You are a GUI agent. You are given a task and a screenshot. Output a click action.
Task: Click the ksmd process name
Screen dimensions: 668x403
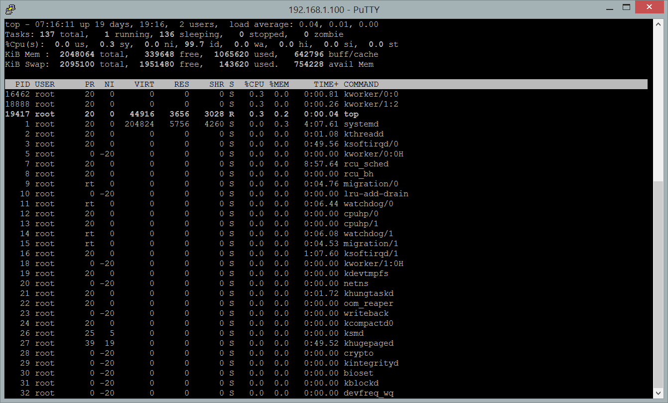(x=354, y=333)
